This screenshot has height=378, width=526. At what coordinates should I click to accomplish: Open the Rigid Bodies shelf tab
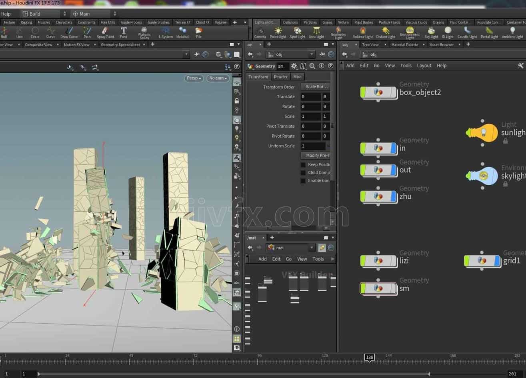(x=364, y=22)
